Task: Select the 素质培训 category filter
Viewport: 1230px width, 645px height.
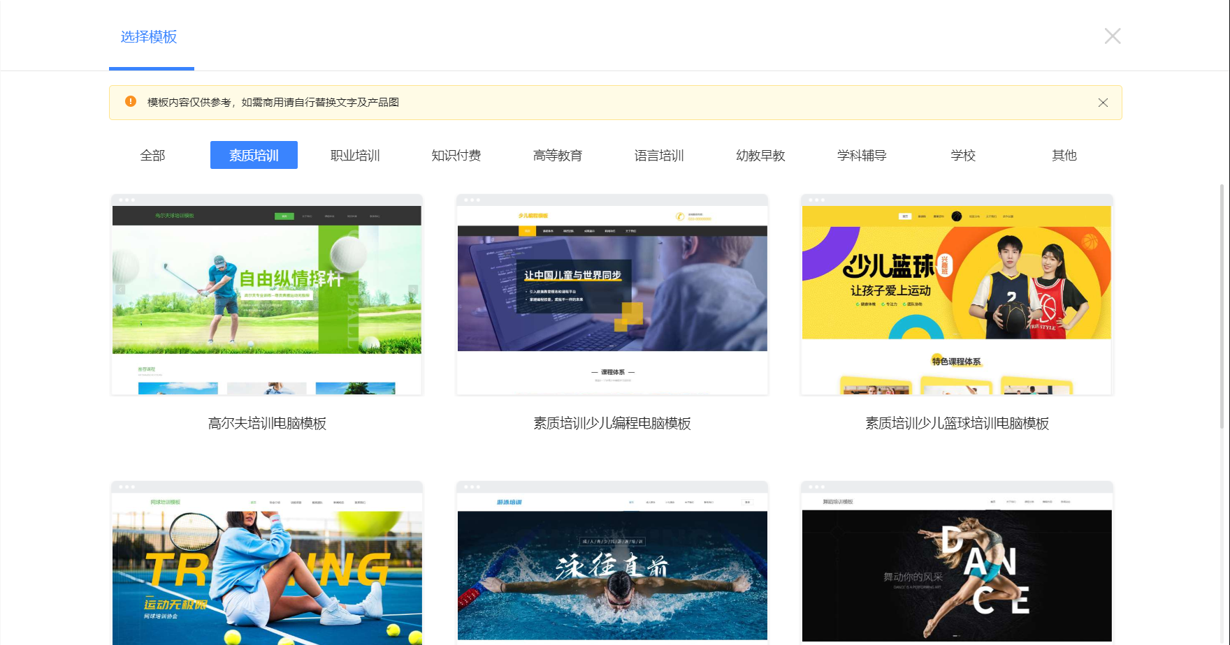Action: pos(254,155)
